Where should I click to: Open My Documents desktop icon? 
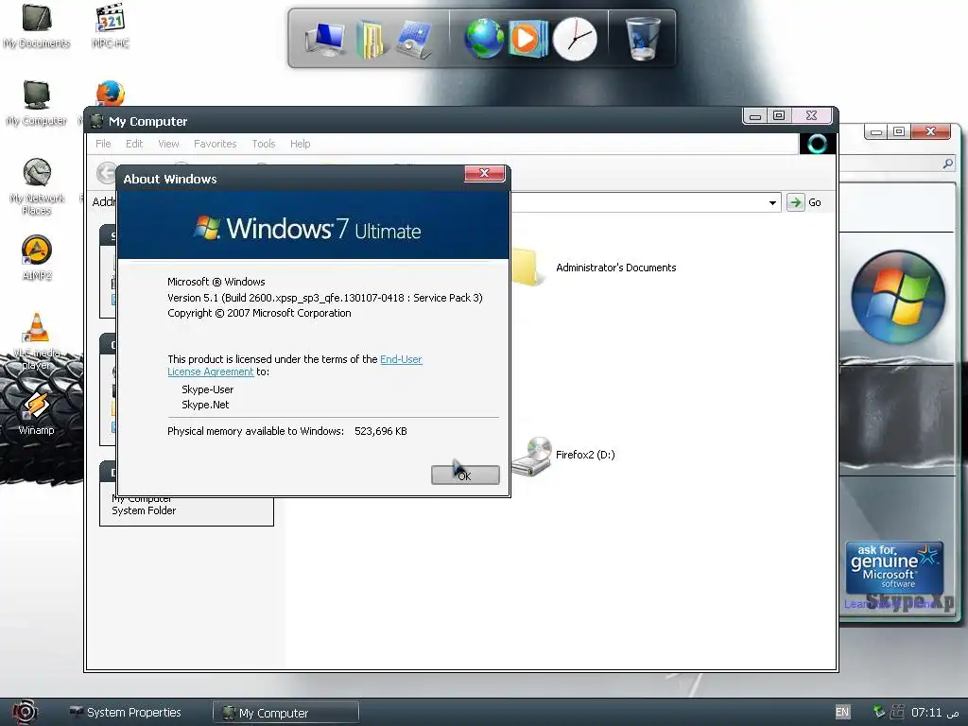point(36,25)
